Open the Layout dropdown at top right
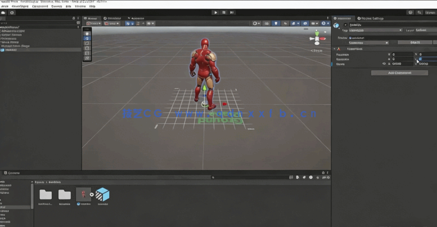This screenshot has width=437, height=227. point(431,13)
